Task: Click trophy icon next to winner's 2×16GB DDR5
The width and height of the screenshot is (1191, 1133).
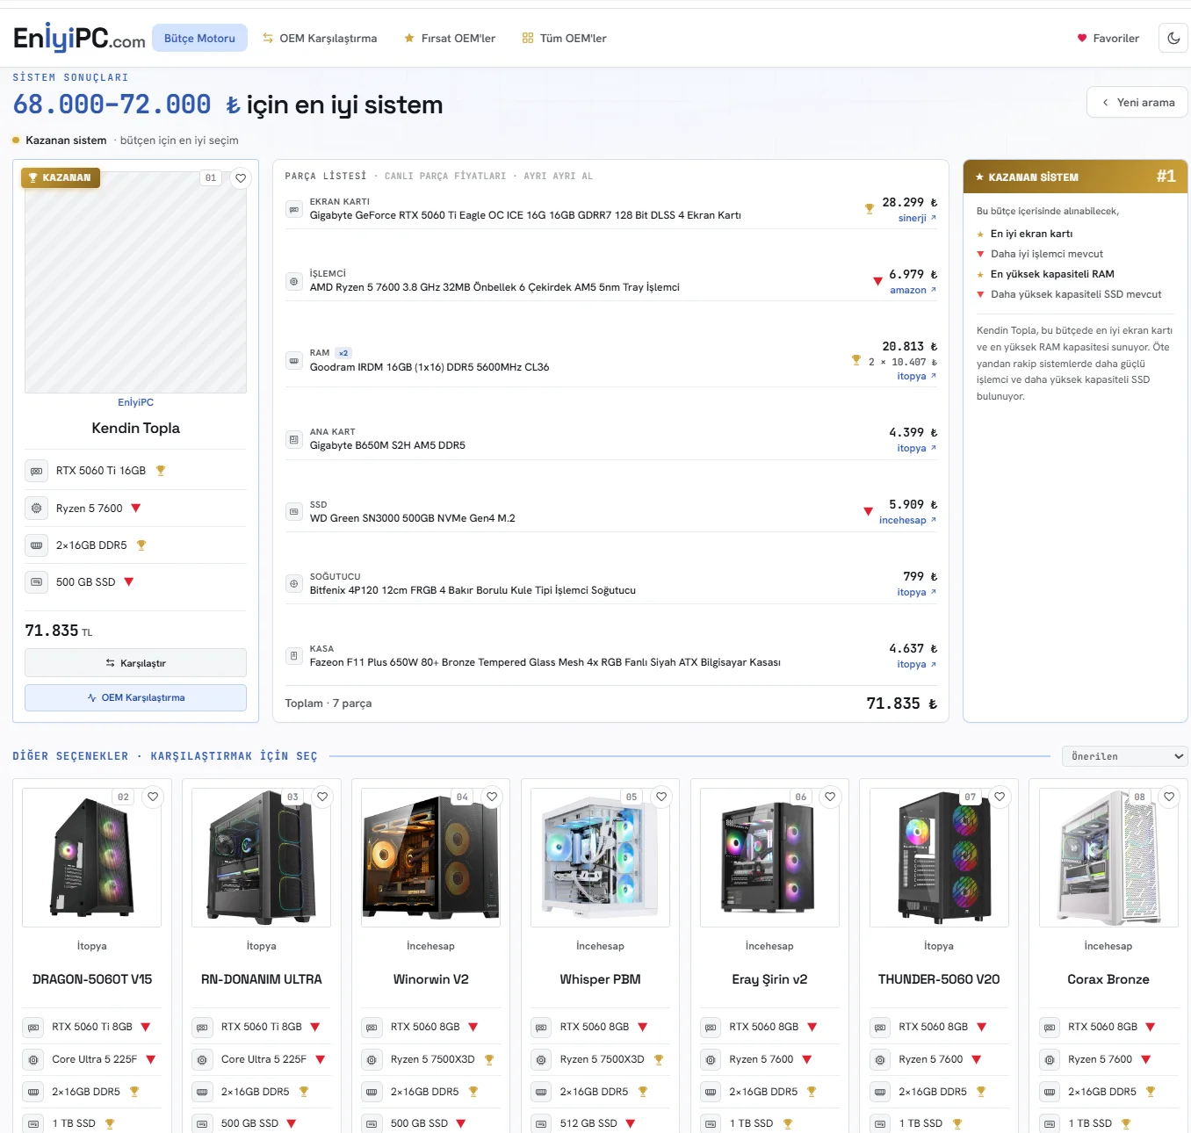Action: 141,545
